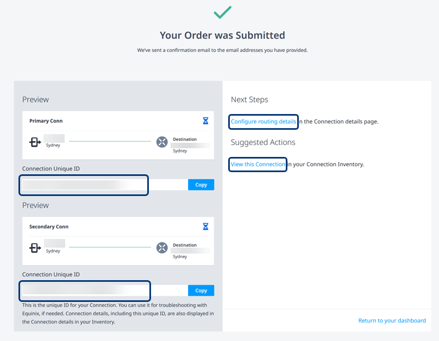Copy the Secondary connection unique ID
This screenshot has height=341, width=439.
tap(201, 291)
